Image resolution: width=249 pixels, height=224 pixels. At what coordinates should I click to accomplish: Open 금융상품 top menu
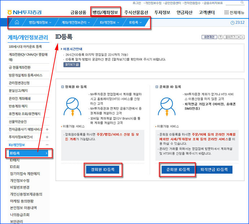click(78, 12)
